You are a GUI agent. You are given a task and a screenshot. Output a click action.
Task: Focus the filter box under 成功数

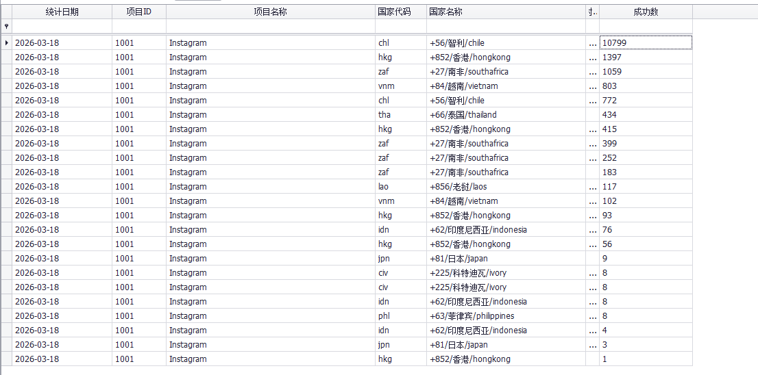point(646,25)
